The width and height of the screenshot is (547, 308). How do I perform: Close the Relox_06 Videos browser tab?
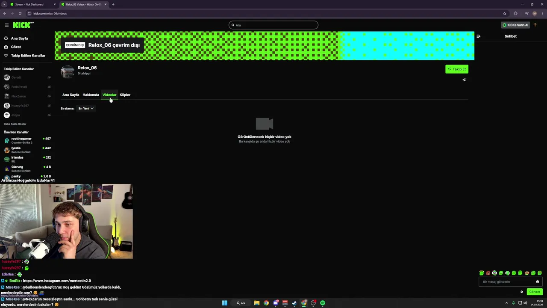click(x=106, y=4)
